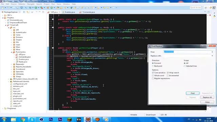Click the green Run button in toolbar
Viewport: 217px width, 122px height.
point(36,7)
